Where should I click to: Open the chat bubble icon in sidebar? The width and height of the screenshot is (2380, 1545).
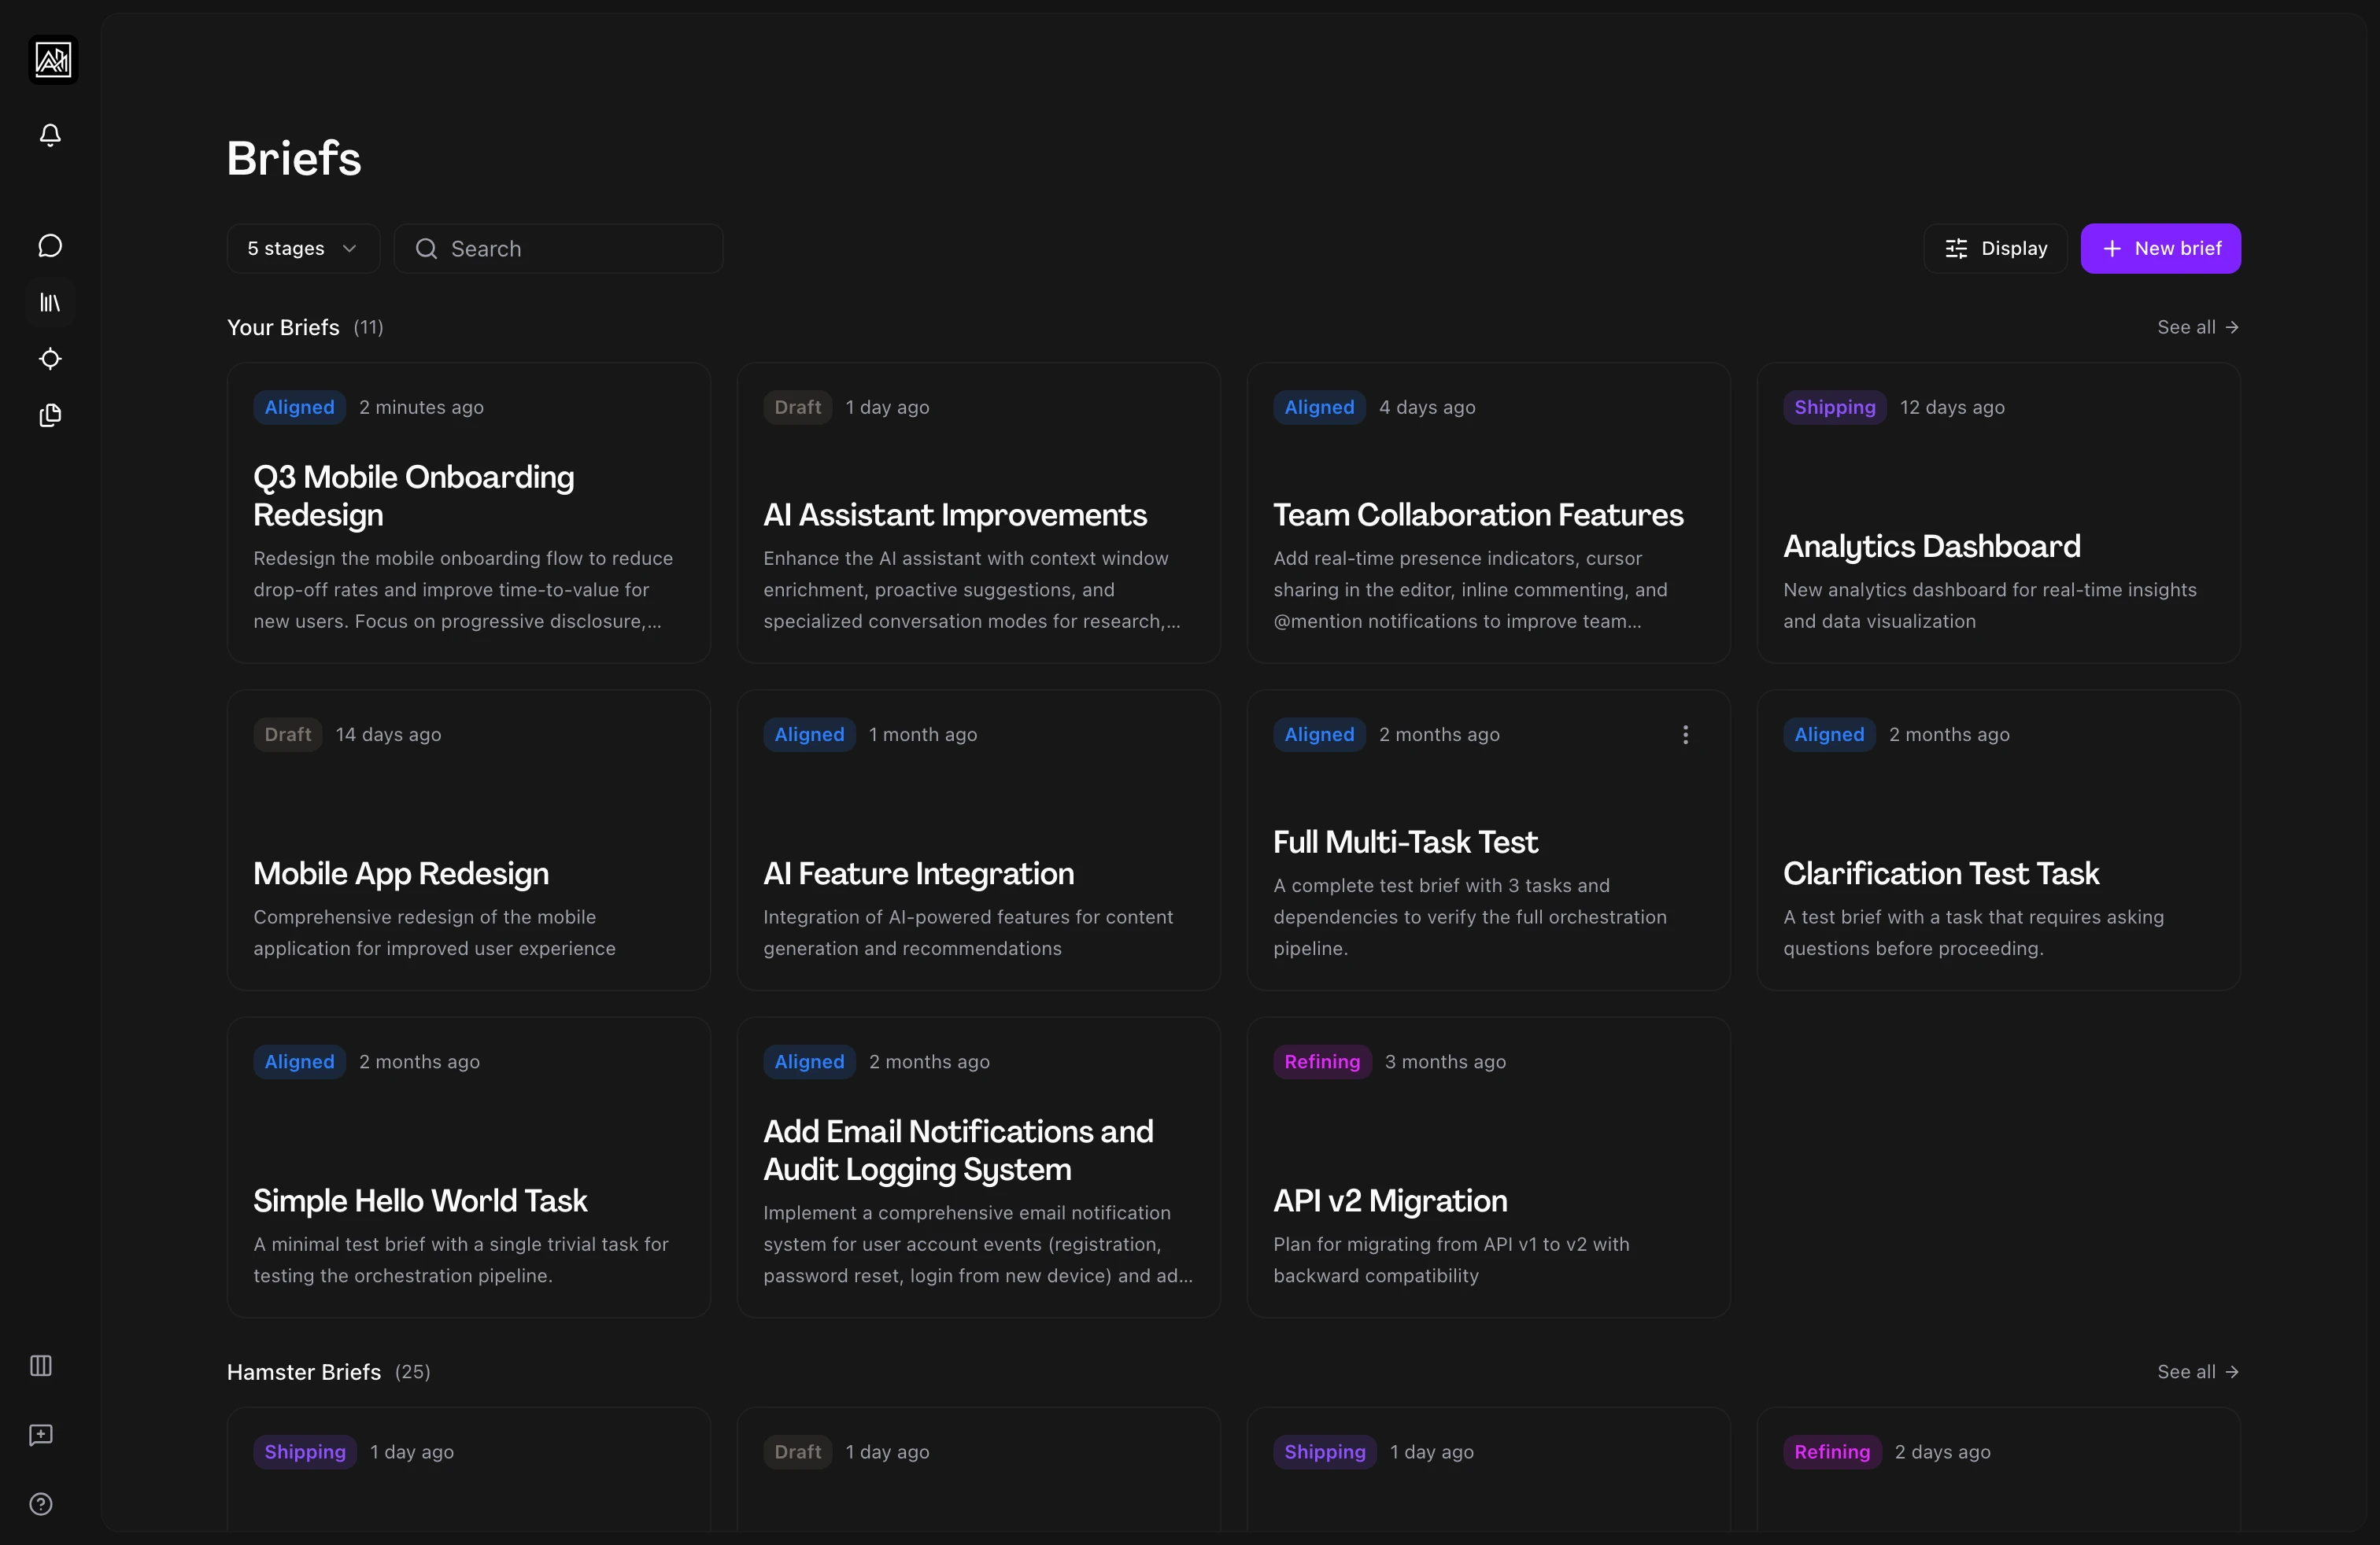[50, 246]
